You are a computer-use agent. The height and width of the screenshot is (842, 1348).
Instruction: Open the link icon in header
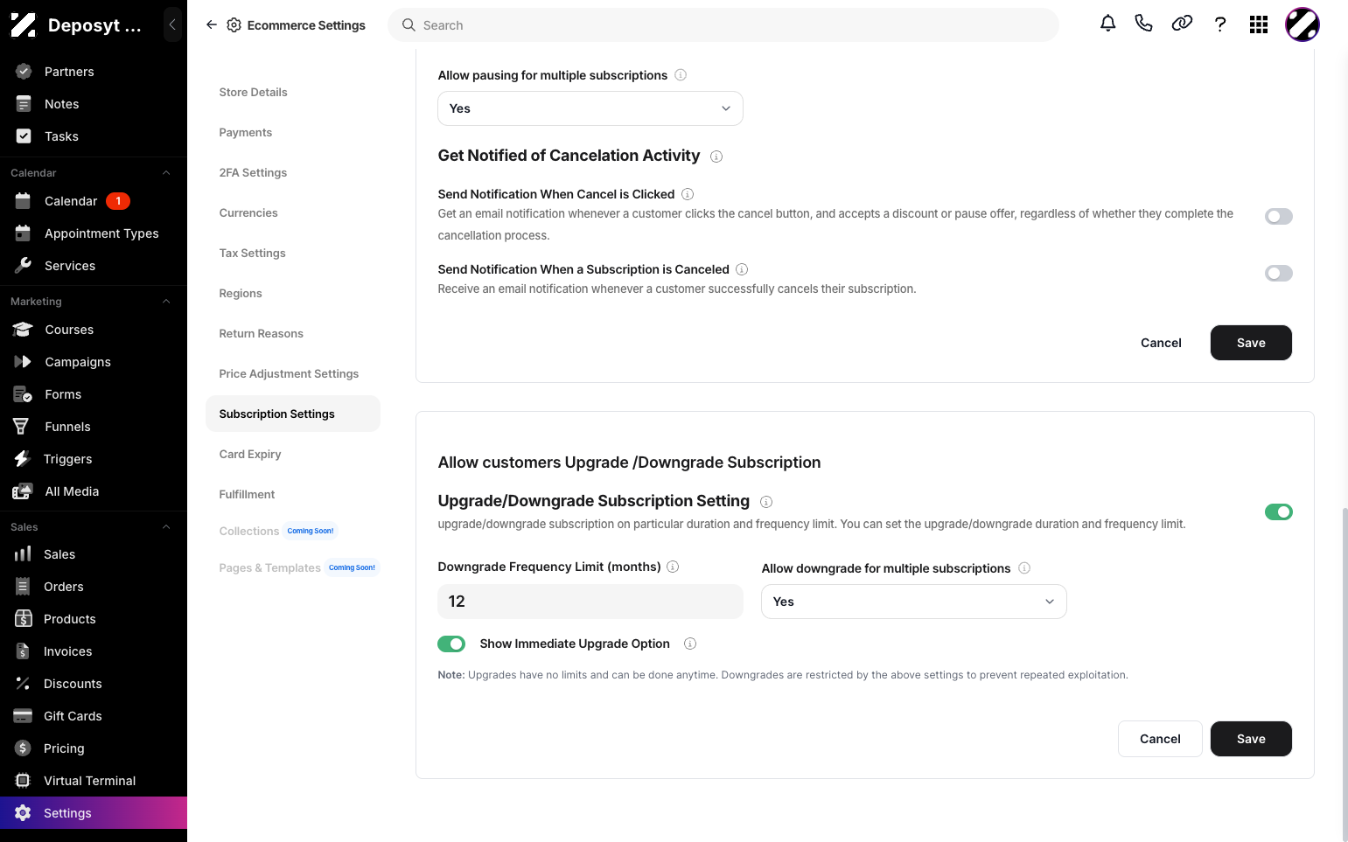click(1182, 24)
